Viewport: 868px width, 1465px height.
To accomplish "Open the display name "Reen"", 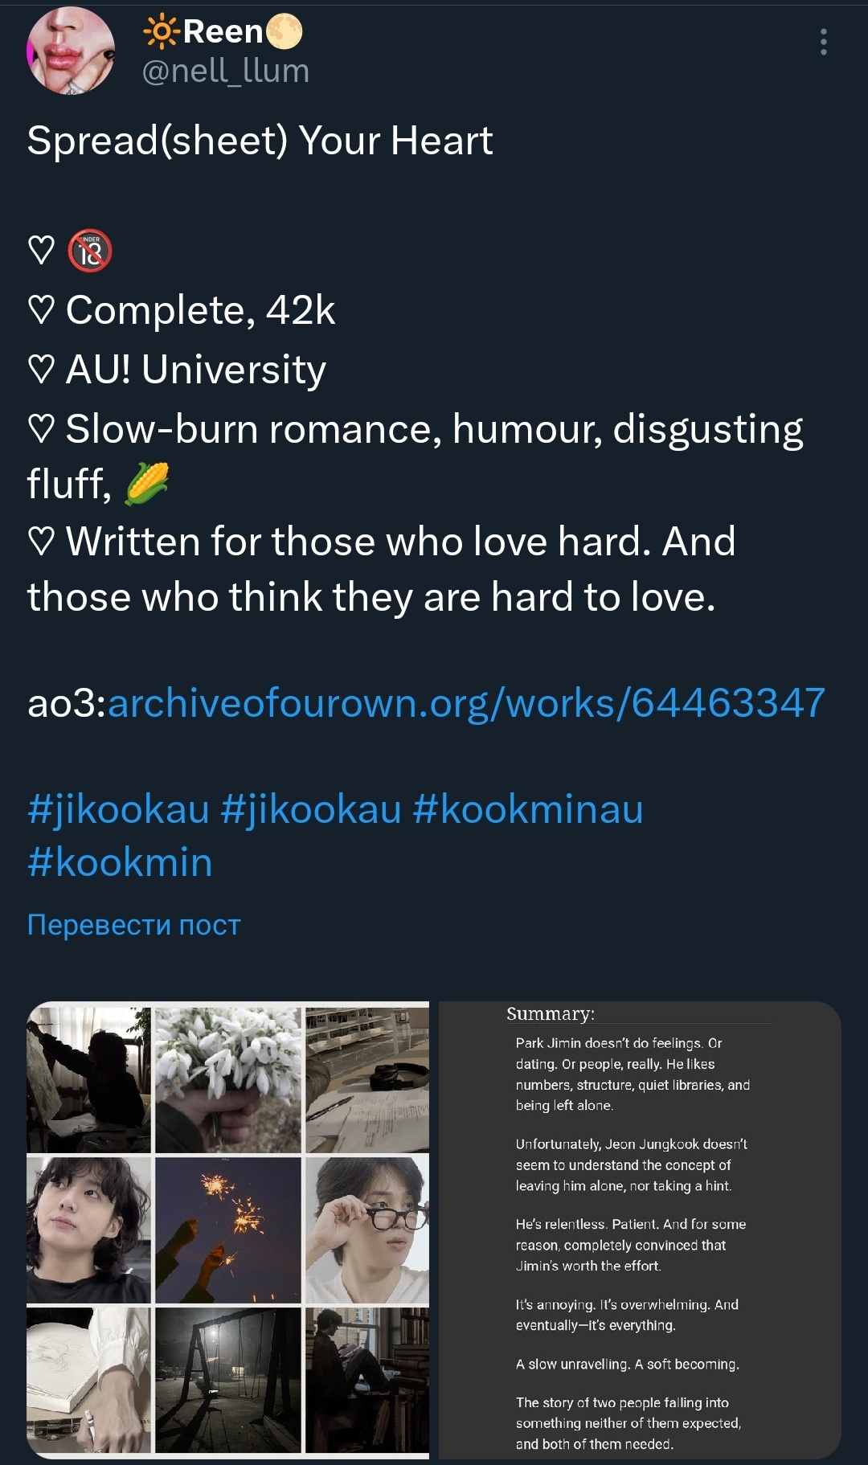I will 223,32.
